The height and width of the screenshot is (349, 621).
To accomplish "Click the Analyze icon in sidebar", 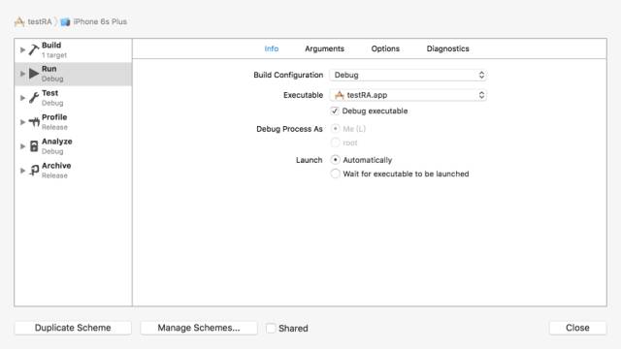I will point(34,146).
